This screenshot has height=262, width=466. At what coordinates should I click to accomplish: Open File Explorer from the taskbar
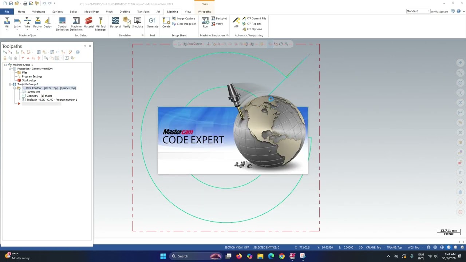tap(260, 256)
